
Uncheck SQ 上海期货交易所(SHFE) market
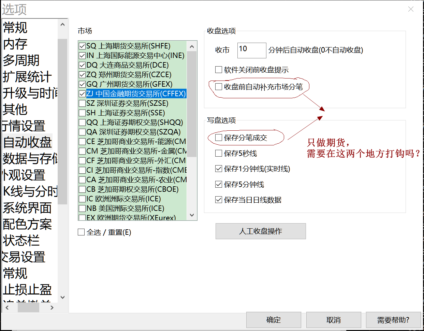tap(82, 46)
